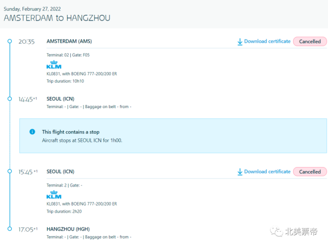Select the AMSTERDAM (AMS) airport name

click(x=69, y=41)
